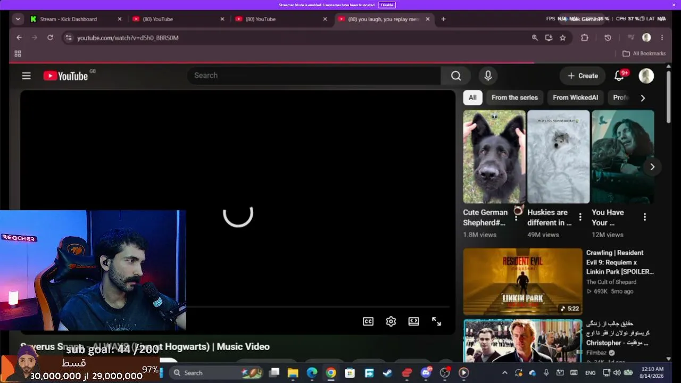The height and width of the screenshot is (383, 681).
Task: Go to the YouTube home logo
Action: (x=66, y=76)
